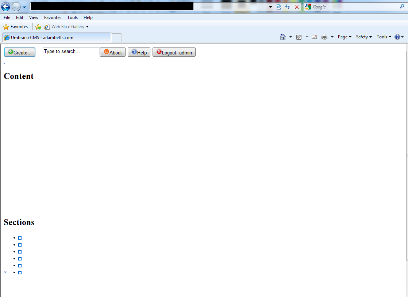Open the recent pages dropdown arrow
The image size is (408, 297).
pos(24,7)
